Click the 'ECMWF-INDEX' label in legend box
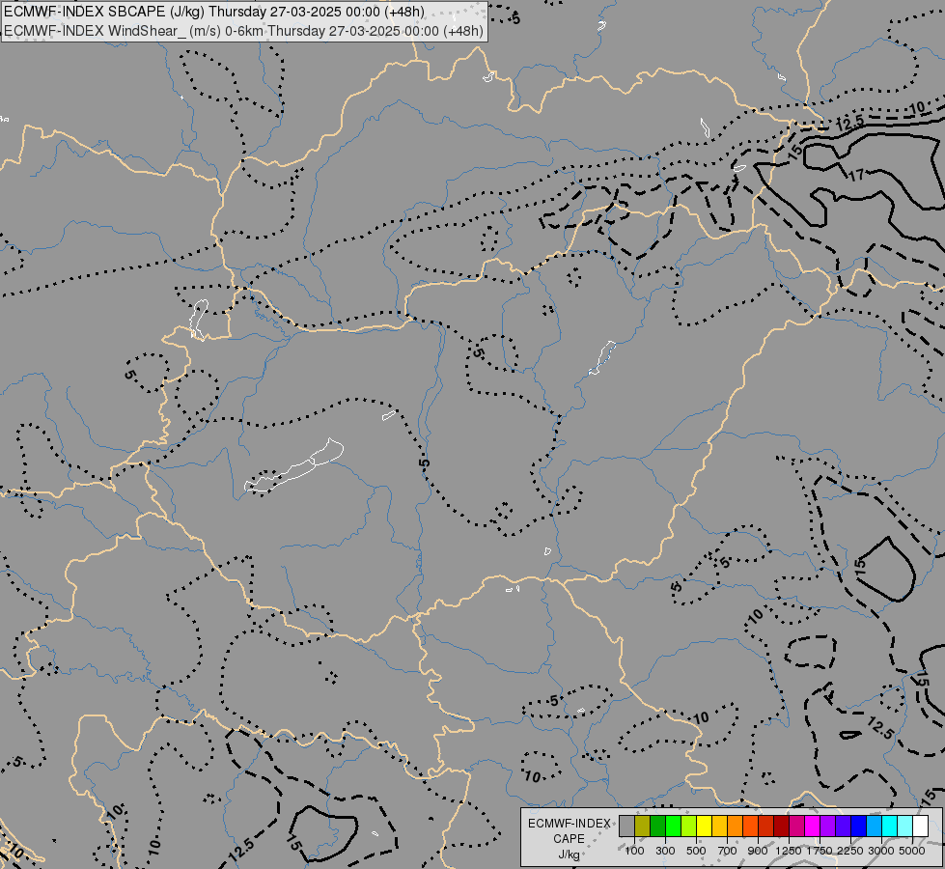This screenshot has height=869, width=945. click(x=569, y=824)
